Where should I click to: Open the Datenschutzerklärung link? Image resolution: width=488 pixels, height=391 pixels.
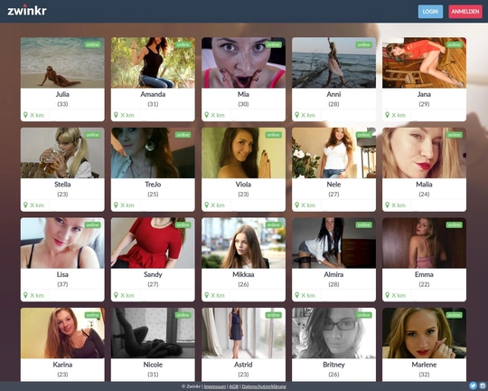point(264,386)
